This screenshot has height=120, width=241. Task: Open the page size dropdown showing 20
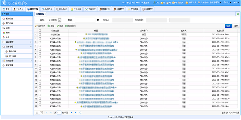[39, 113]
